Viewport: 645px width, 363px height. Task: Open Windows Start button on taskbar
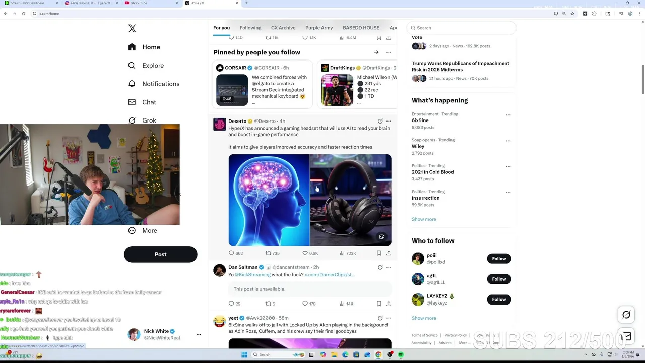[244, 355]
